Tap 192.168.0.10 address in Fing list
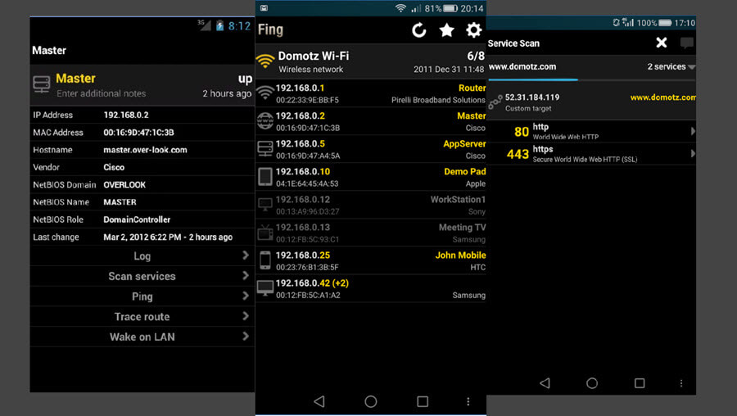Image resolution: width=737 pixels, height=416 pixels. point(303,172)
